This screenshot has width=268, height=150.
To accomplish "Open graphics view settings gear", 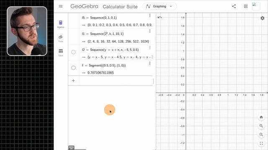I will tap(263, 18).
